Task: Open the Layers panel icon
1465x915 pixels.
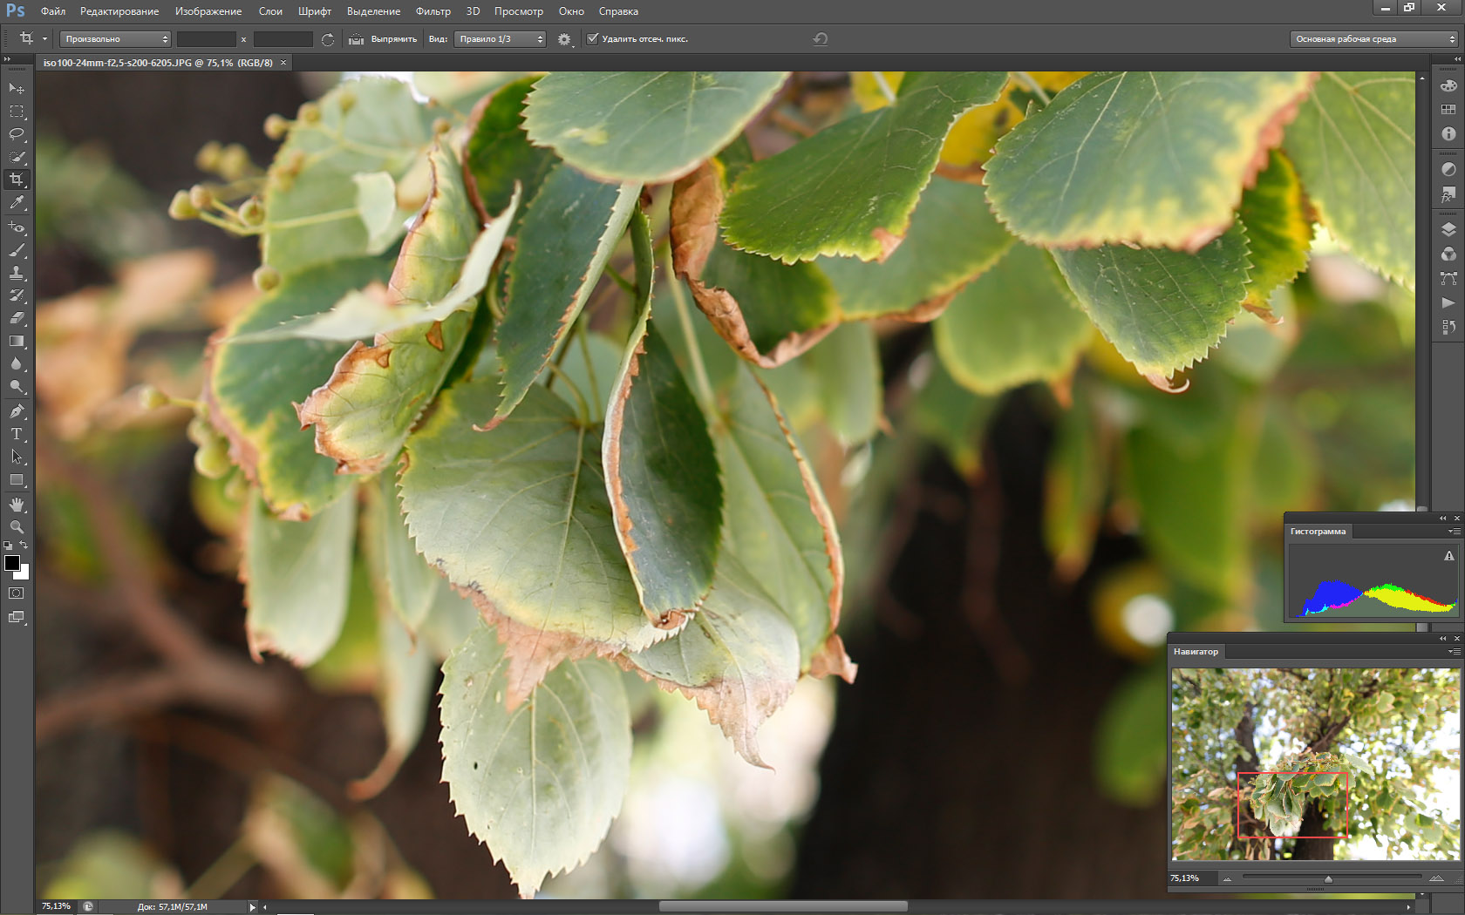Action: click(1448, 230)
